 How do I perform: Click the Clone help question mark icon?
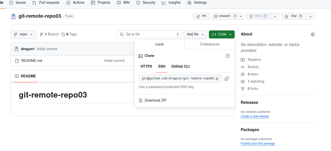(228, 56)
